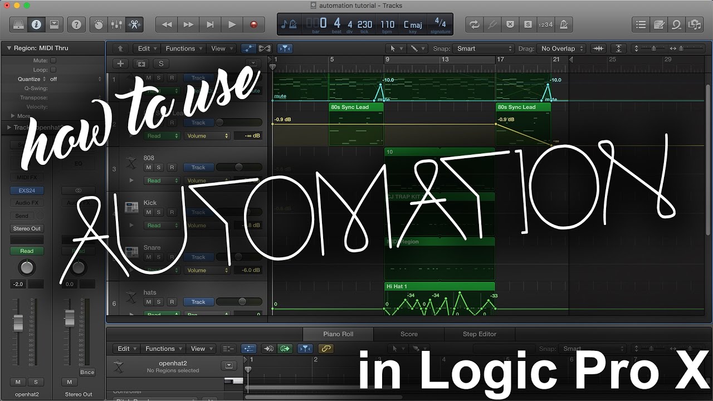The image size is (713, 401).
Task: Toggle Piano Roll automation display button
Action: (248, 349)
